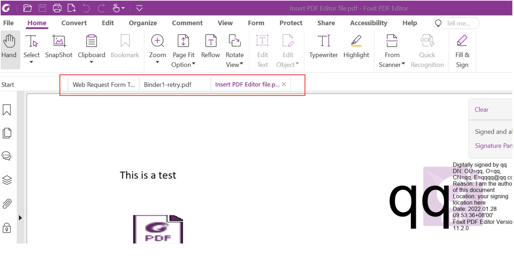
Task: Expand the Zoom dropdown arrow
Action: point(158,62)
